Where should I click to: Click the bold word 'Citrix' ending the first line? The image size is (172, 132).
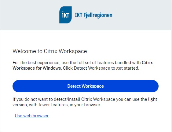147,63
